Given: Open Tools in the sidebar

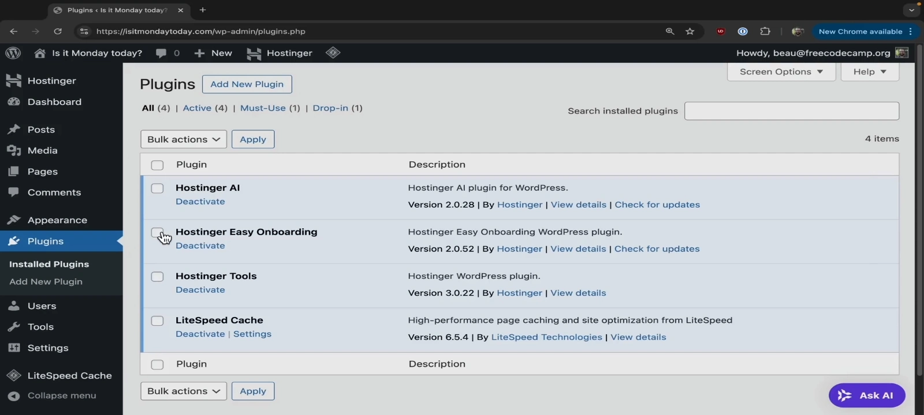Looking at the screenshot, I should [x=61, y=327].
